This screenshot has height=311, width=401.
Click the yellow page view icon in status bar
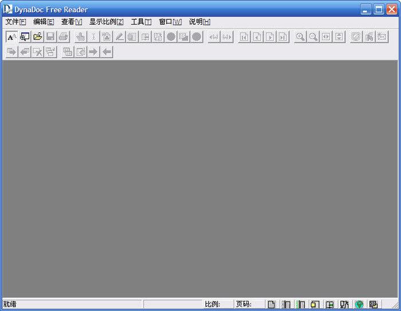coord(315,304)
